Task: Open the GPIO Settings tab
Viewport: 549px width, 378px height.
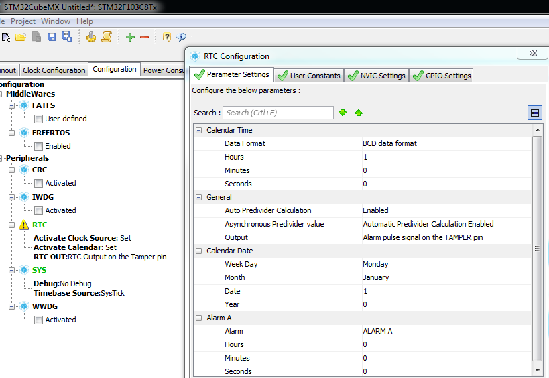Action: click(x=442, y=76)
